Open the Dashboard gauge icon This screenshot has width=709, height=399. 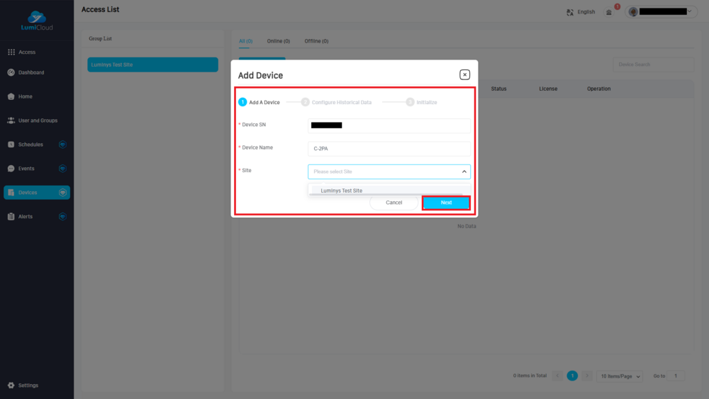click(11, 72)
